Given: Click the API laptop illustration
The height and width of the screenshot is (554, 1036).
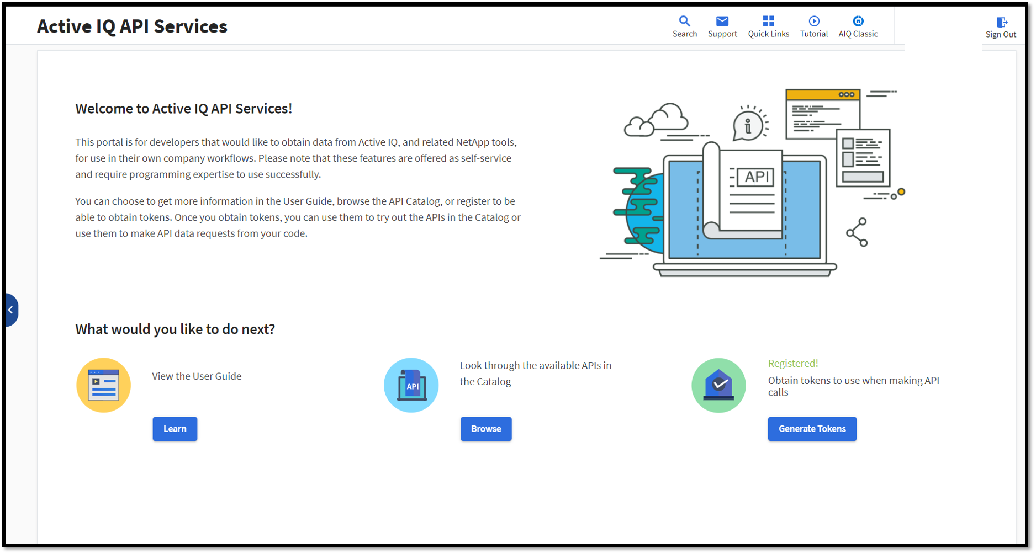Looking at the screenshot, I should point(744,210).
